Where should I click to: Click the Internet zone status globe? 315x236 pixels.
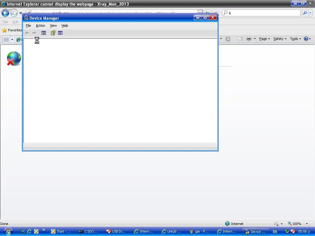(x=227, y=224)
